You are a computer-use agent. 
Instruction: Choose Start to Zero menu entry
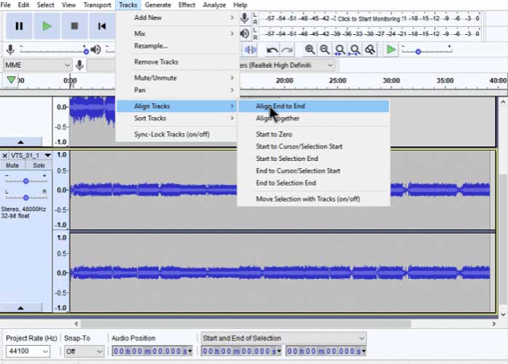click(274, 134)
